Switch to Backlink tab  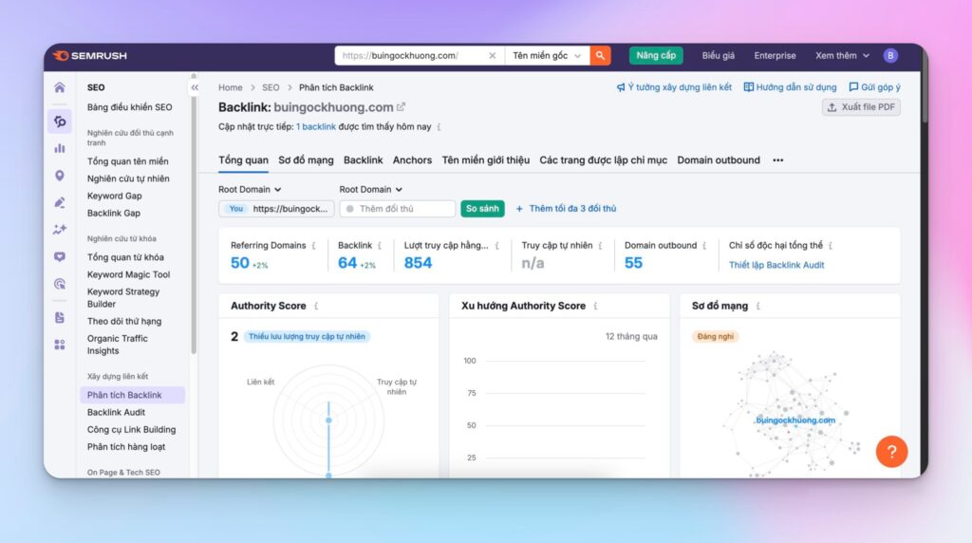(364, 160)
